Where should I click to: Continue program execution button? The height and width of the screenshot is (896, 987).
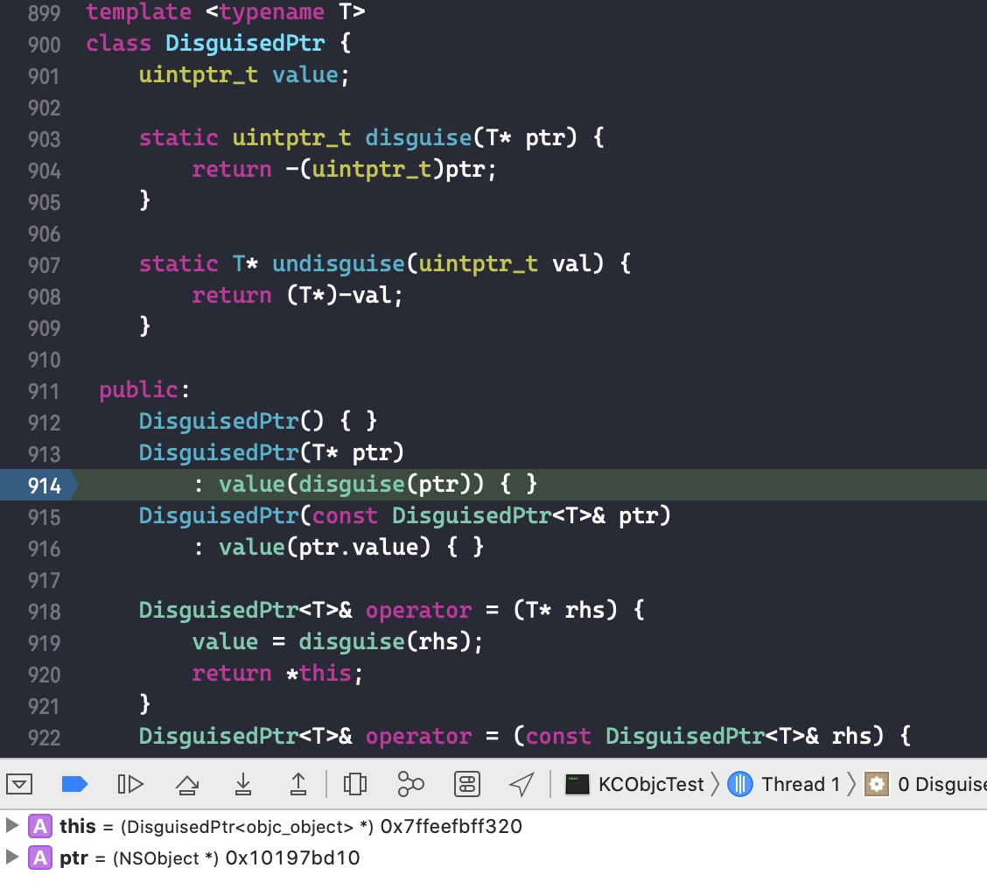(130, 784)
